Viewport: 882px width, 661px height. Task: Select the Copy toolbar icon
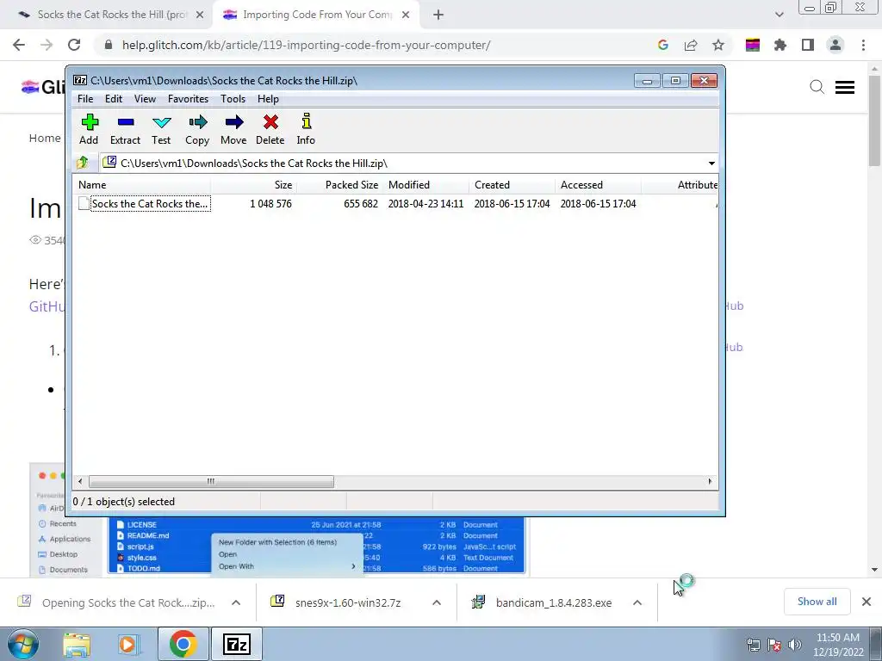click(x=197, y=129)
